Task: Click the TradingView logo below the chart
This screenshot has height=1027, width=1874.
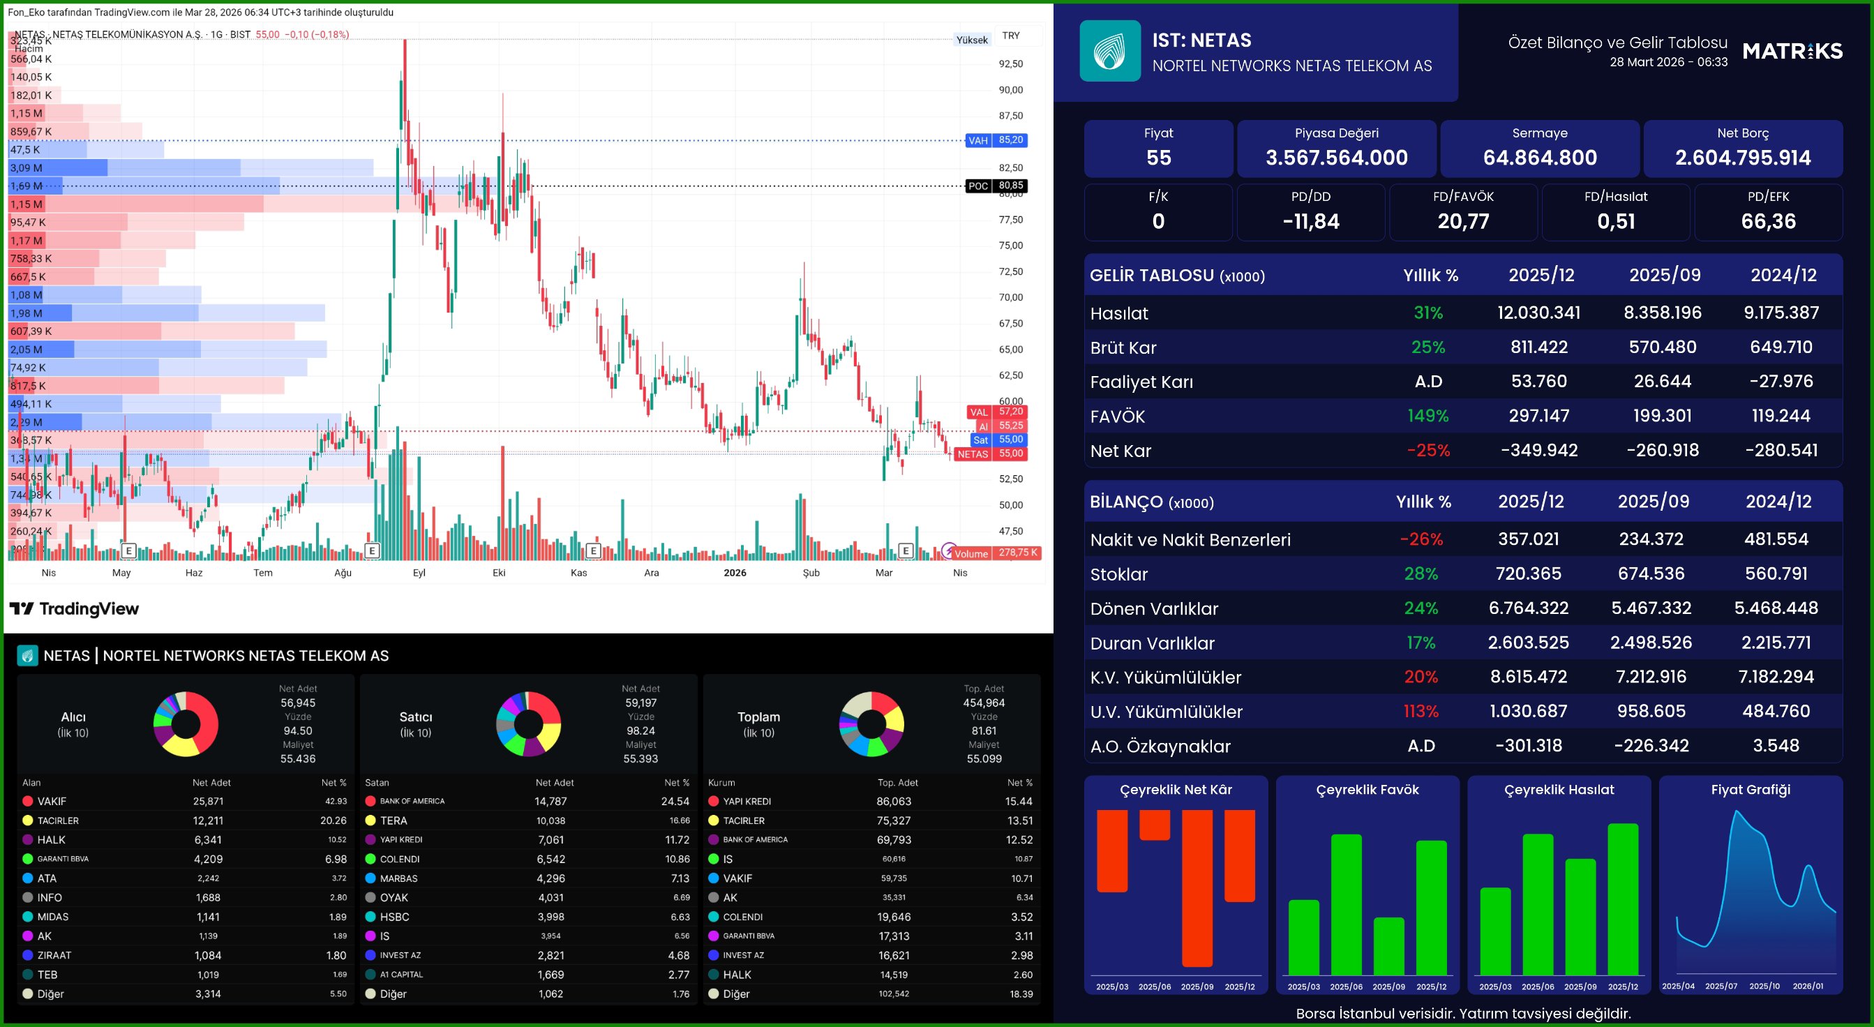Action: click(74, 609)
